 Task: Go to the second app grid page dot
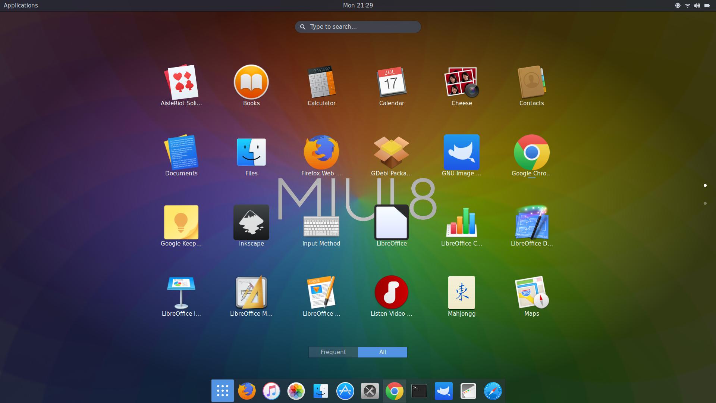[x=705, y=203]
